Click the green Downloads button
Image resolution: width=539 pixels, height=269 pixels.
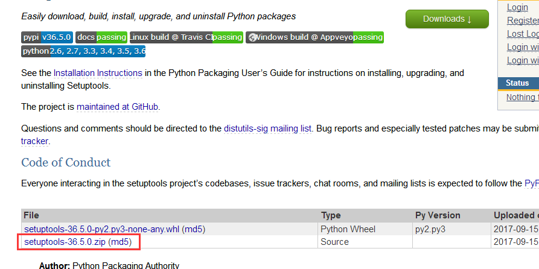click(447, 19)
